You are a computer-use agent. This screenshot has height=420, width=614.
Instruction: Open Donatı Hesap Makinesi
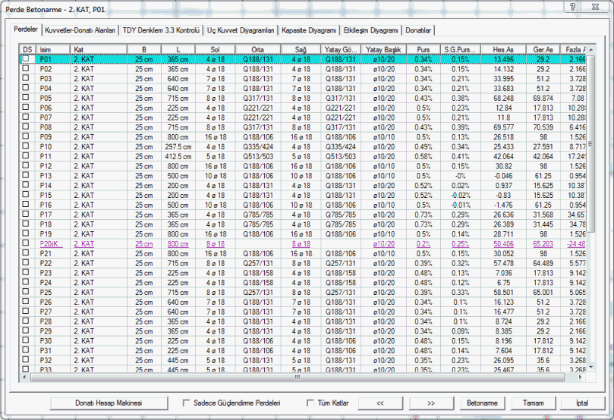(x=109, y=403)
